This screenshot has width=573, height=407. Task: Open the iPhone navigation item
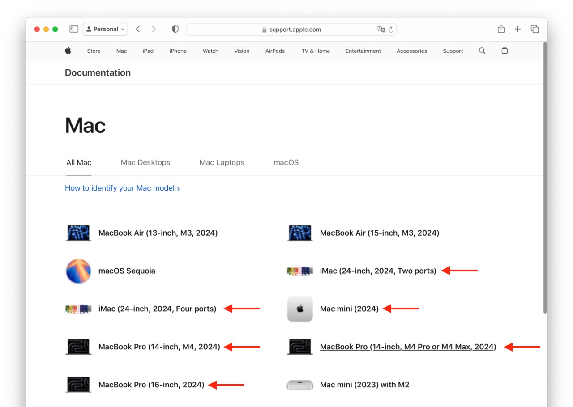point(178,51)
